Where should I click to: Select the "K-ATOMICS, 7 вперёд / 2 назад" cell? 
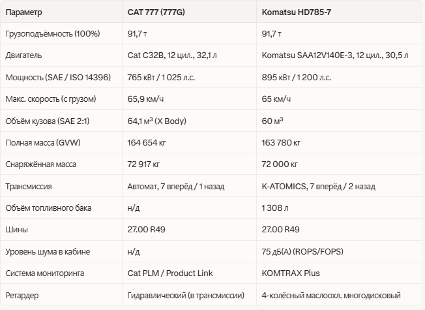click(318, 186)
